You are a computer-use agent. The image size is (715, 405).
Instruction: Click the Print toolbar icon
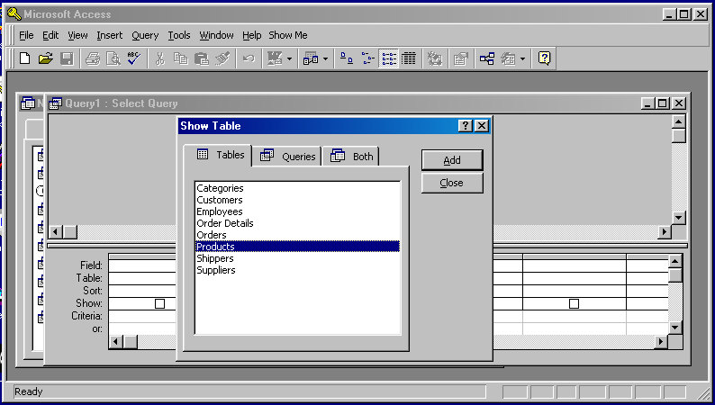tap(93, 58)
